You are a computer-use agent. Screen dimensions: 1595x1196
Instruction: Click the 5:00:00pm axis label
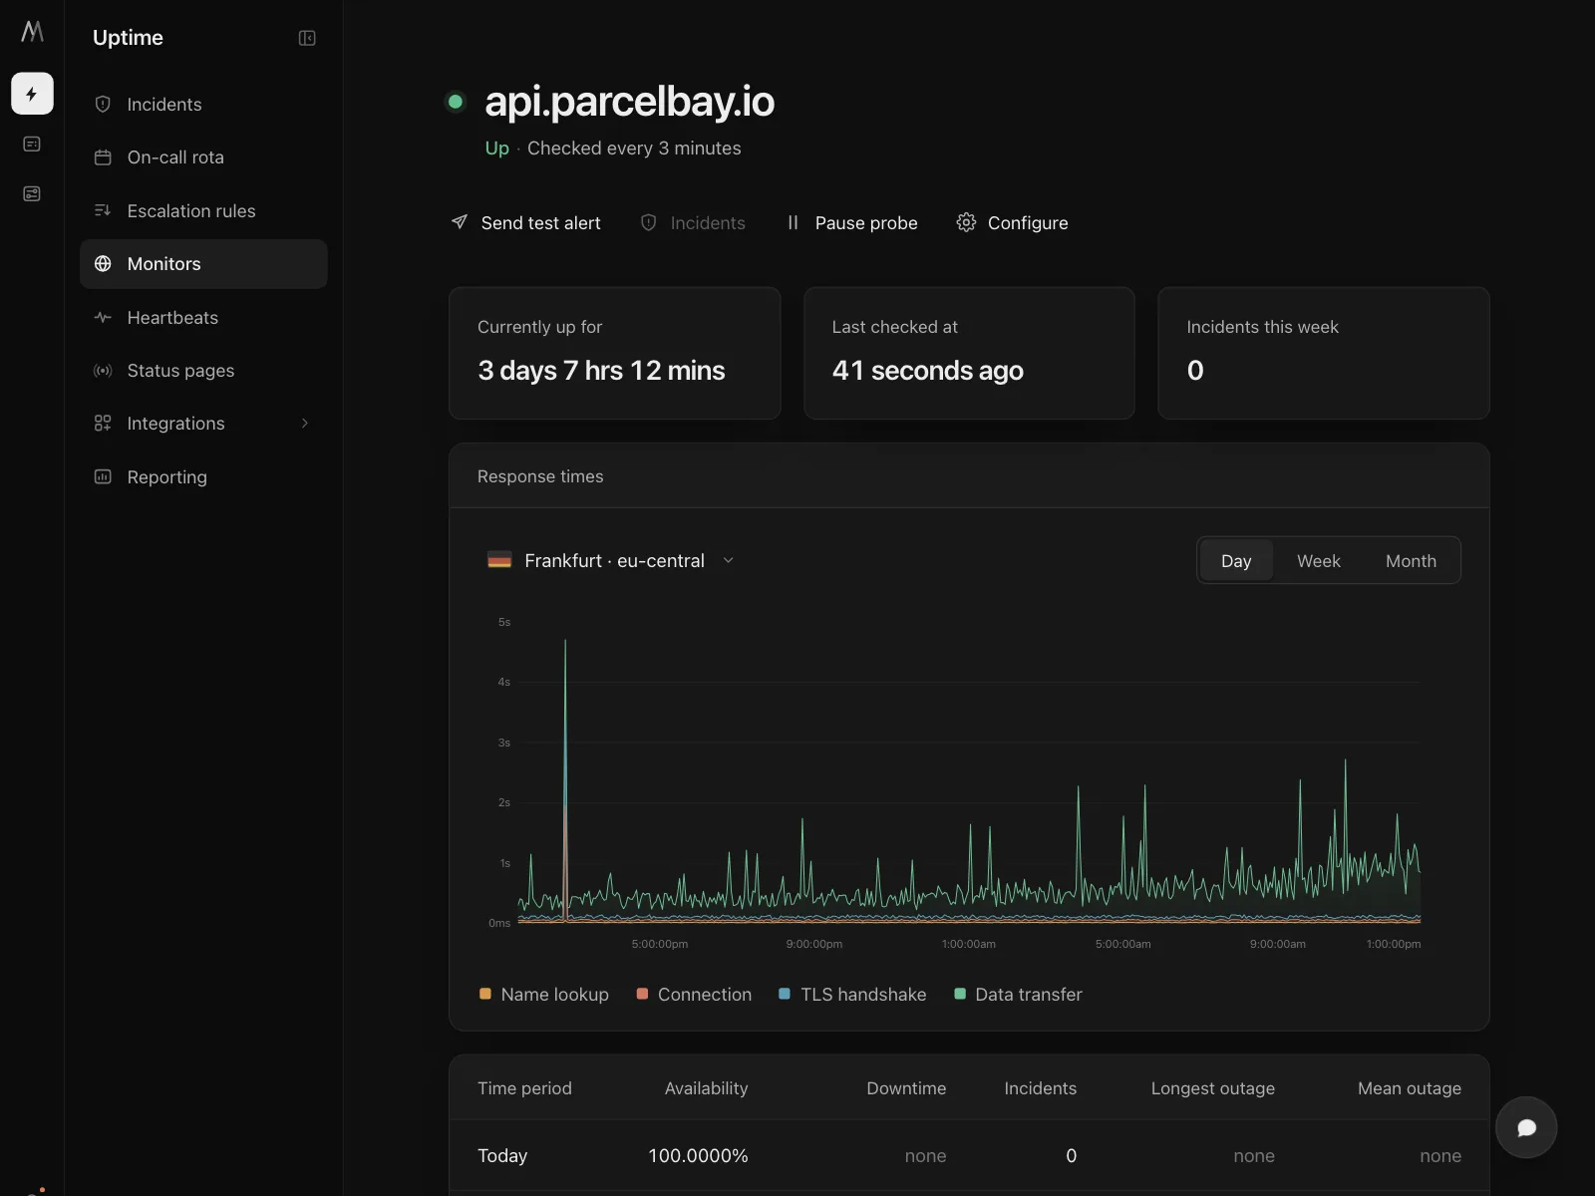tap(660, 944)
